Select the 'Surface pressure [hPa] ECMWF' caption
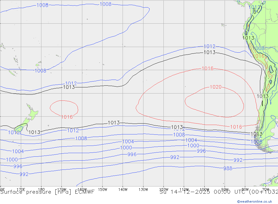Image resolution: width=278 pixels, height=204 pixels. [47, 192]
